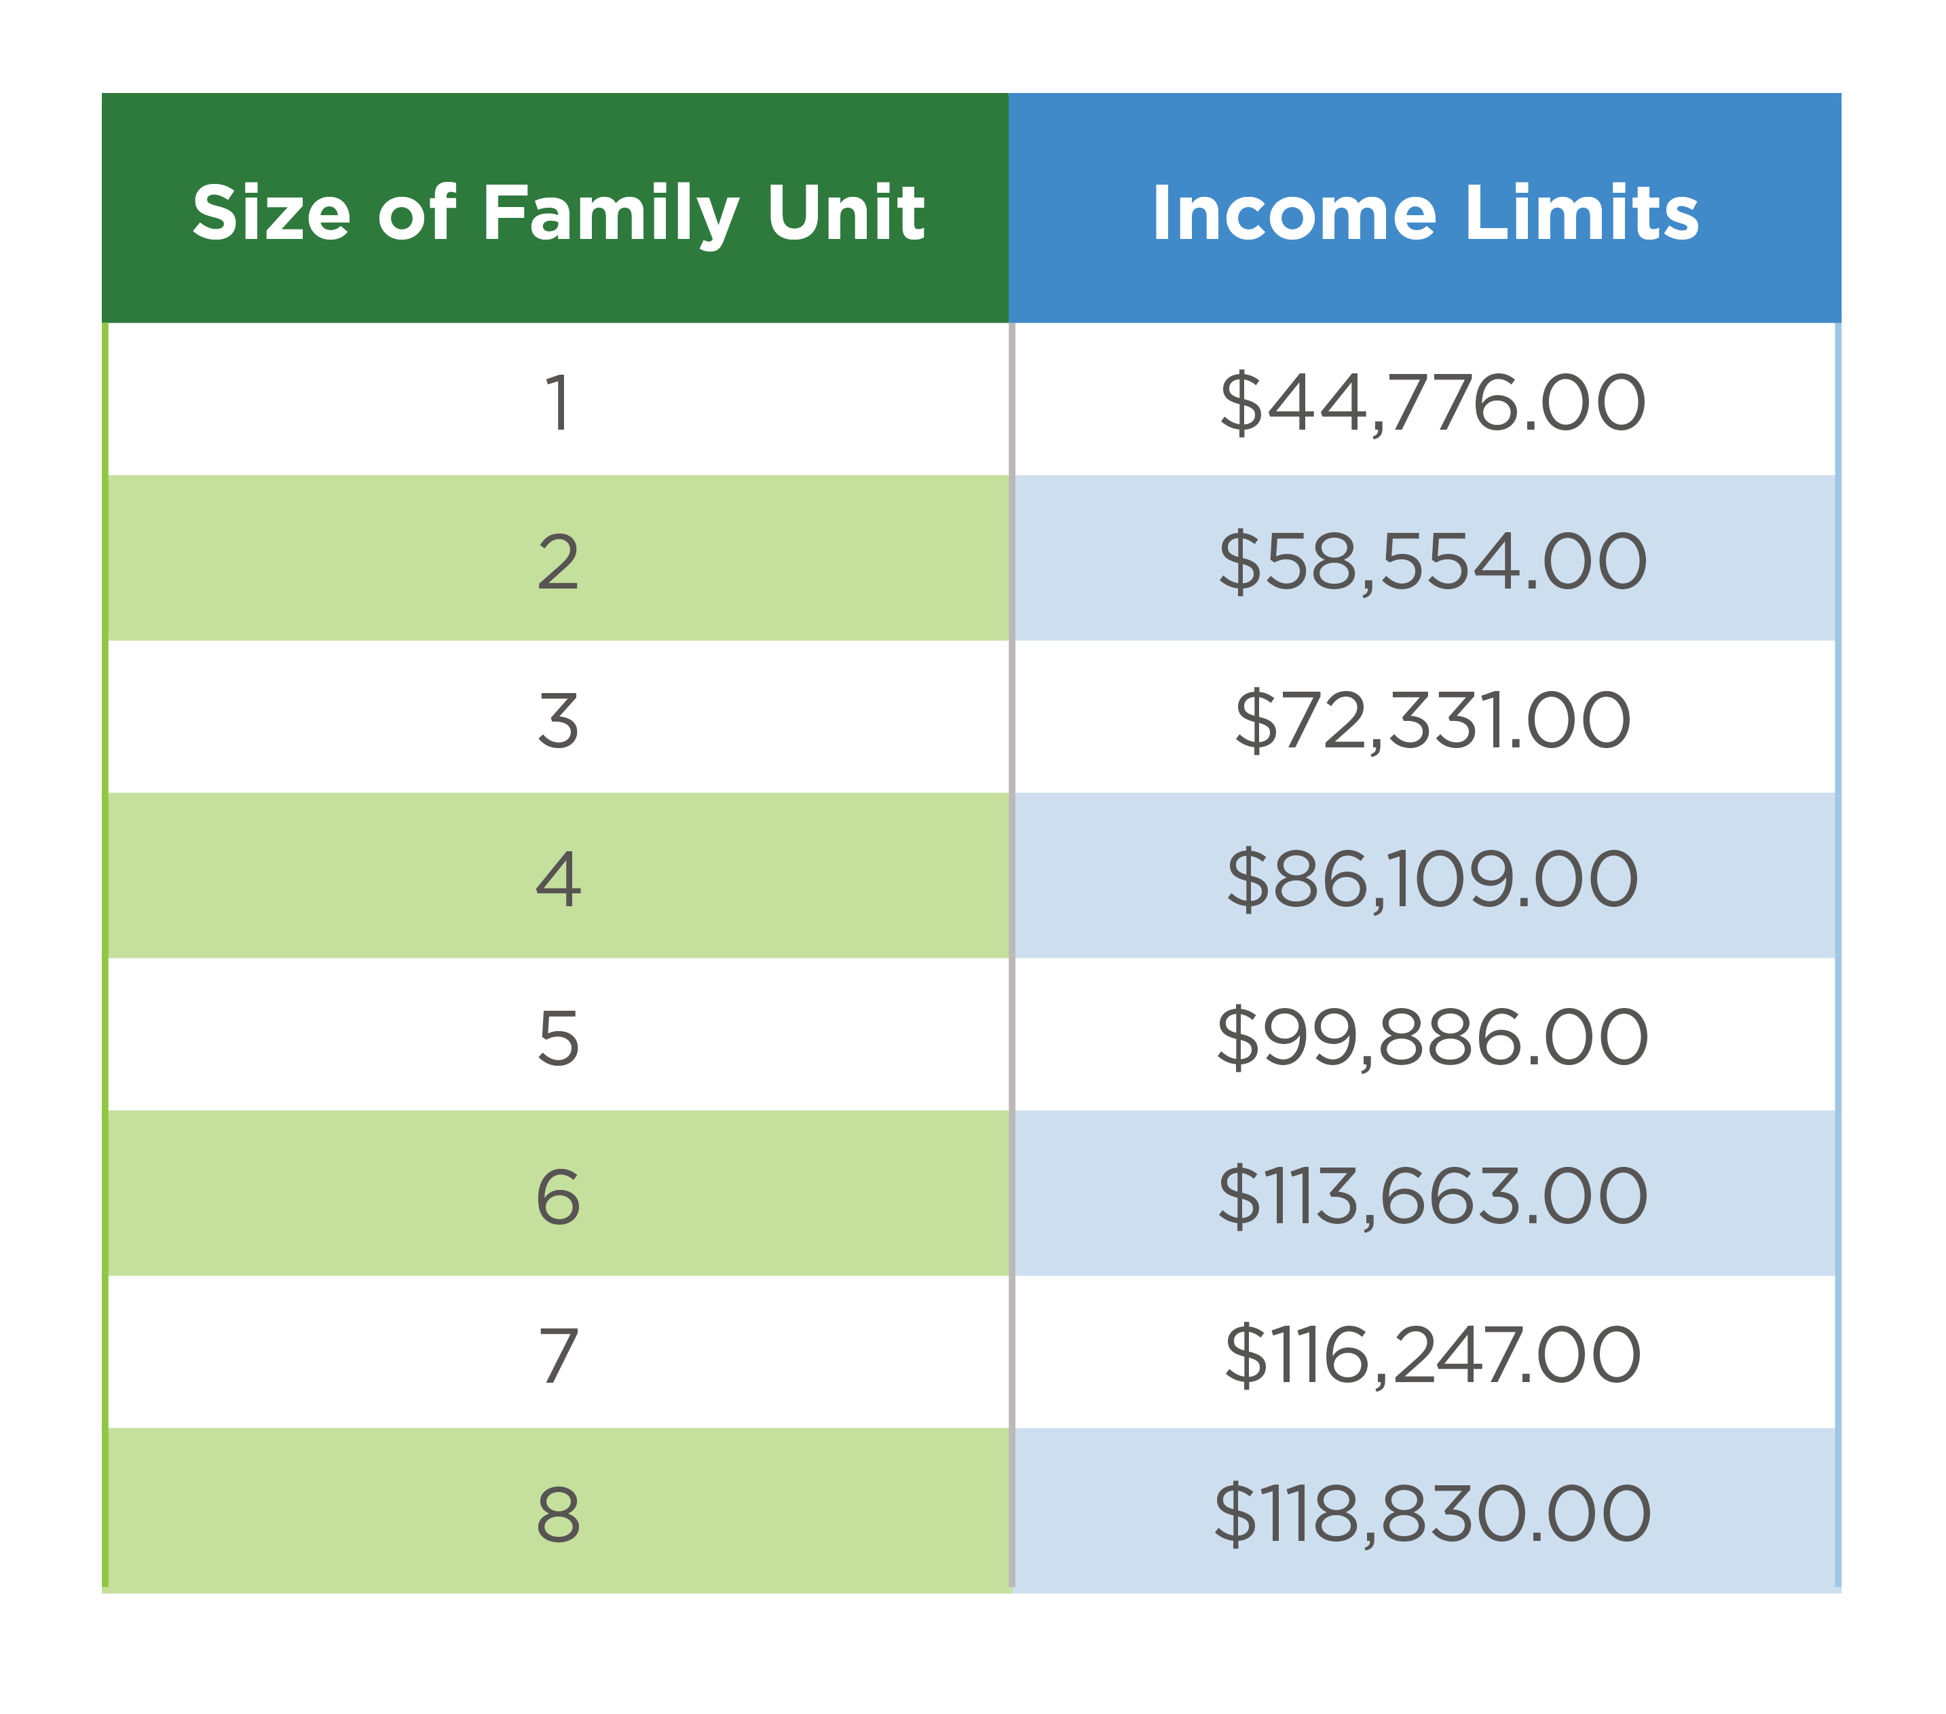Select family size 4 cell

click(x=558, y=876)
